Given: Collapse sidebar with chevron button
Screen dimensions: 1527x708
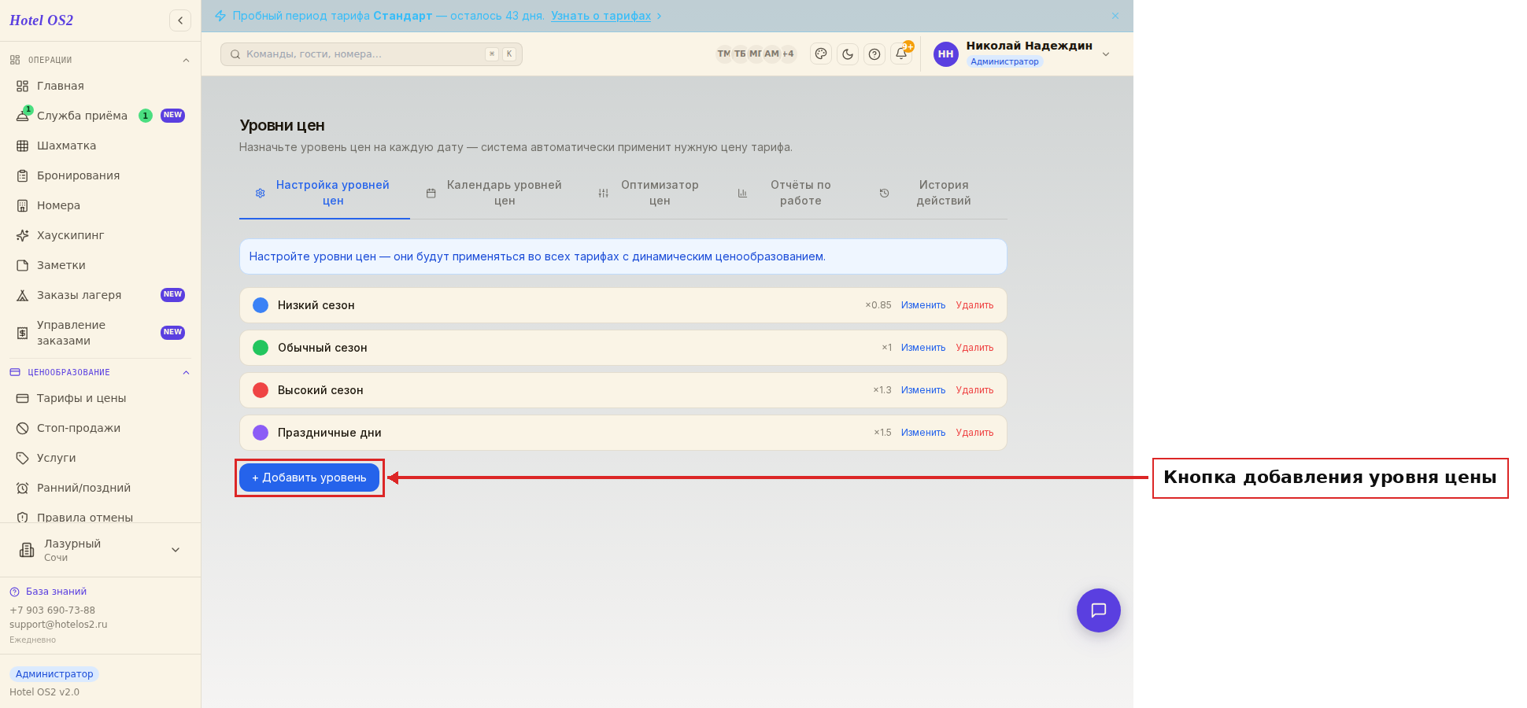Looking at the screenshot, I should (180, 20).
